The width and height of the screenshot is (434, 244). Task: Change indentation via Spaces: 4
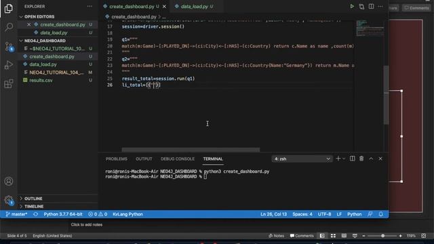(302, 214)
